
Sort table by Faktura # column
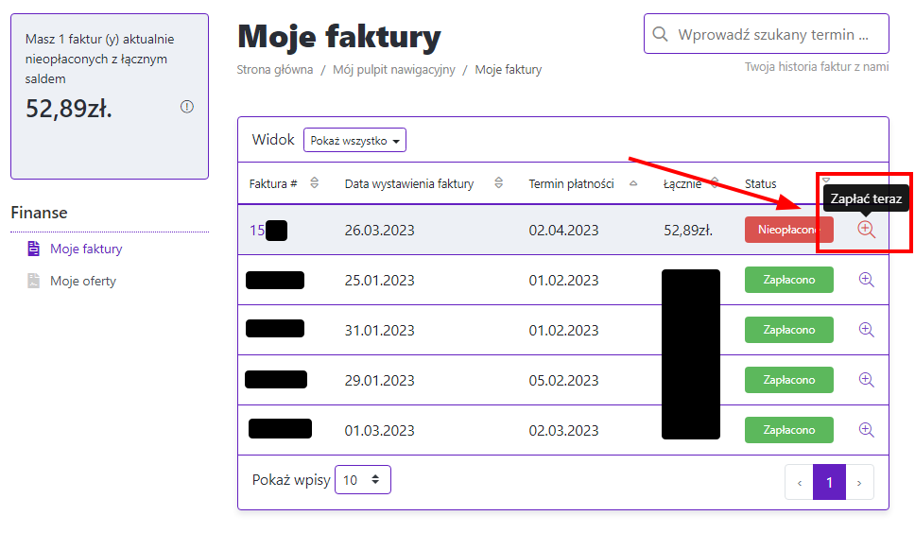pos(315,183)
